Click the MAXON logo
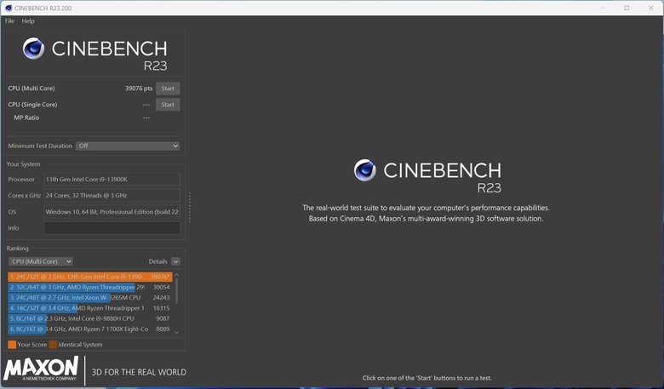Viewport: 664px width, 389px height. coord(41,369)
